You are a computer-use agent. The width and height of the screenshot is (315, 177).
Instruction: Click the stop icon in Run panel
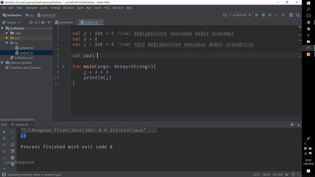click(4, 139)
